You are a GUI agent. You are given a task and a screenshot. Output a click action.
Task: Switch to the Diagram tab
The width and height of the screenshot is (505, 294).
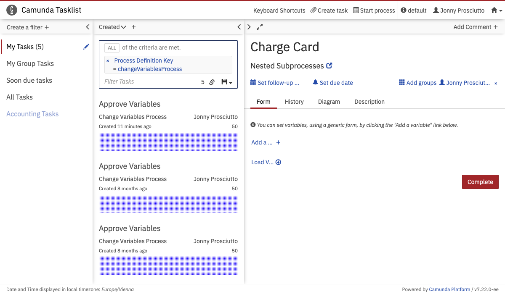click(x=329, y=102)
